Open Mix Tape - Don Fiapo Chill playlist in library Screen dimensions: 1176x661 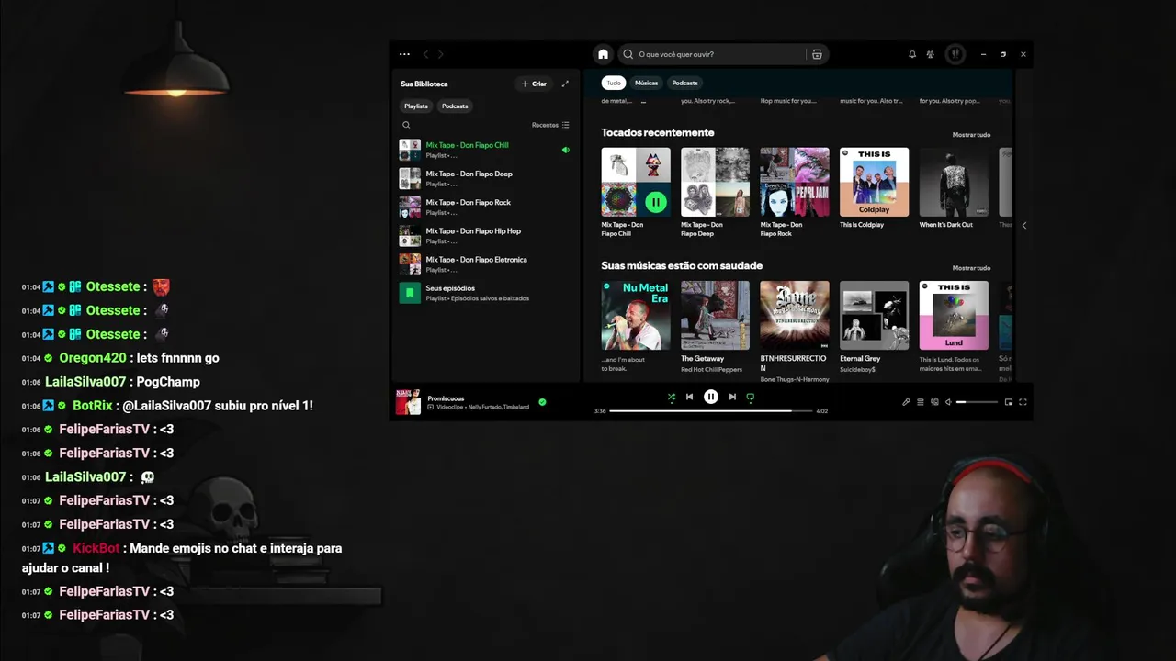click(484, 150)
